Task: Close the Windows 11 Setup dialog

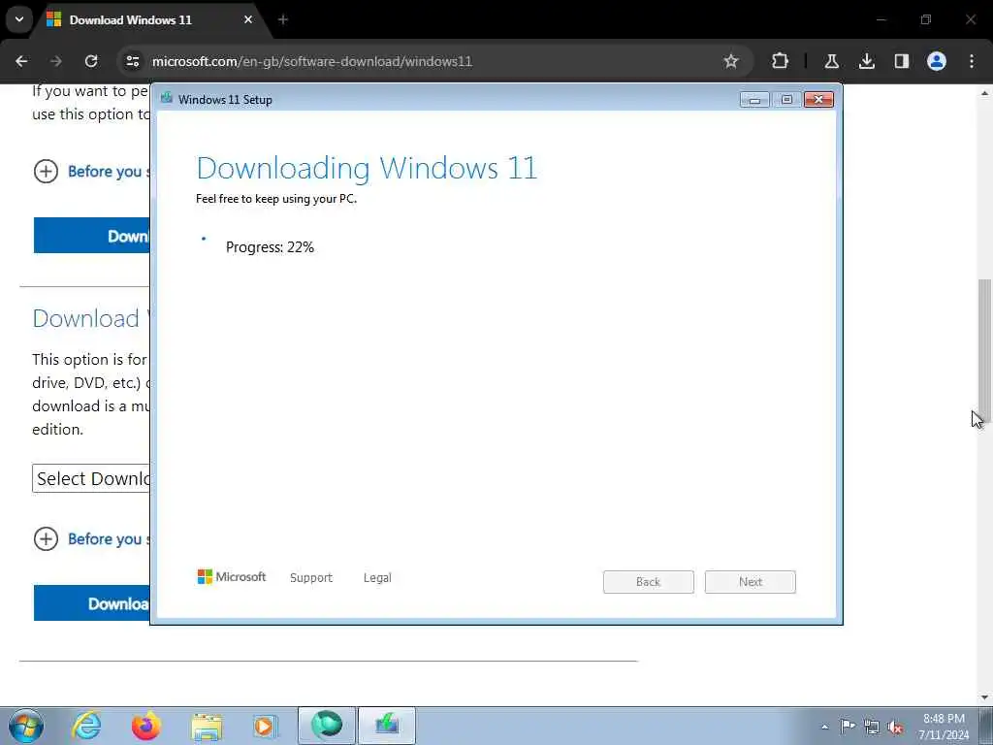Action: click(x=818, y=100)
